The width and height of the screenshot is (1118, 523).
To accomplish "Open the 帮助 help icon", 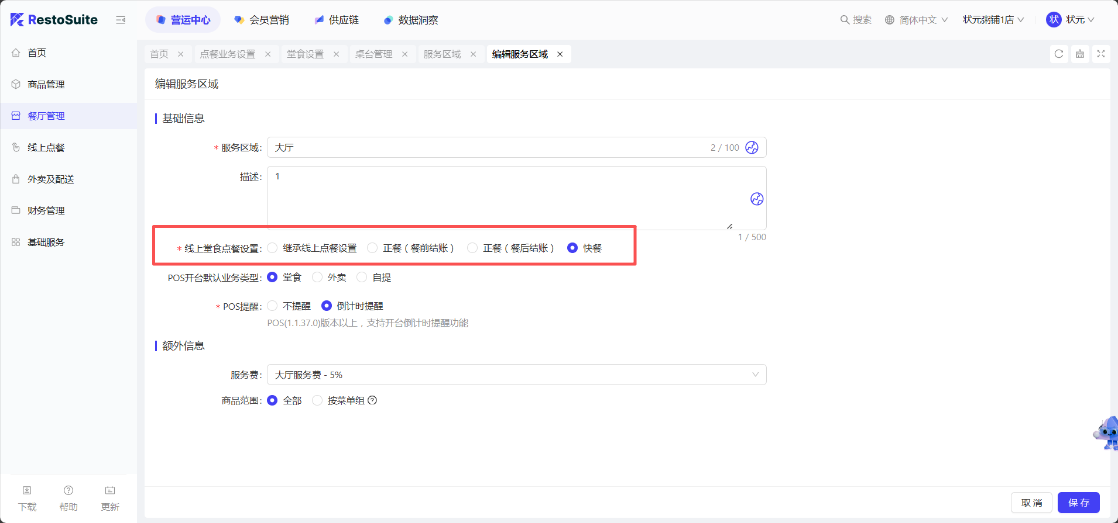I will point(68,491).
